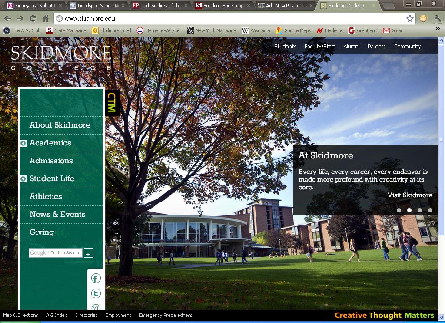The height and width of the screenshot is (323, 445).
Task: Select the first slideshow dot
Action: [399, 210]
